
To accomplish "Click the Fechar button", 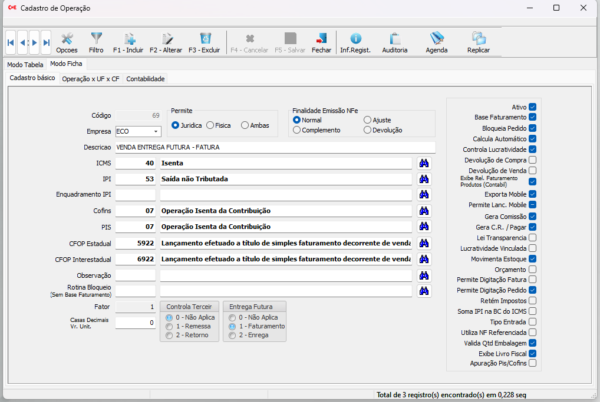I will coord(321,42).
